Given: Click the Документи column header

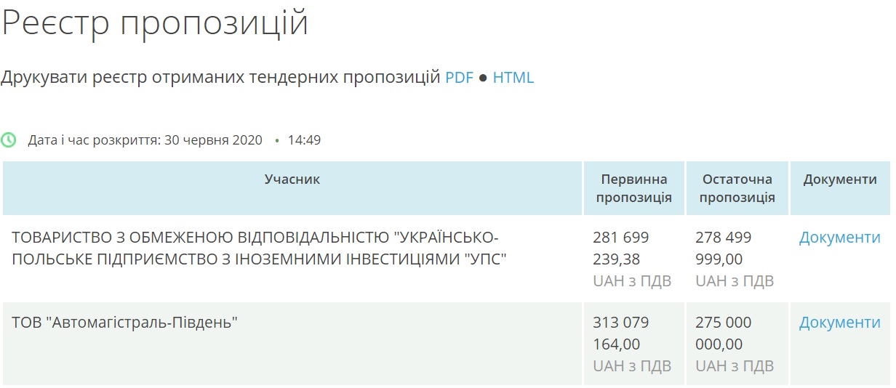Looking at the screenshot, I should pyautogui.click(x=840, y=179).
